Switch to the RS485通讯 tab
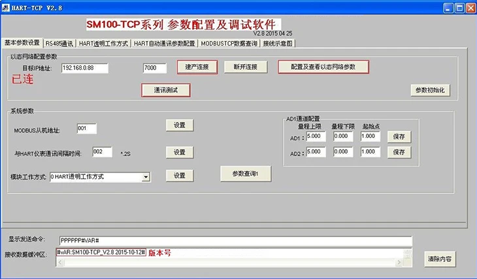 [59, 44]
